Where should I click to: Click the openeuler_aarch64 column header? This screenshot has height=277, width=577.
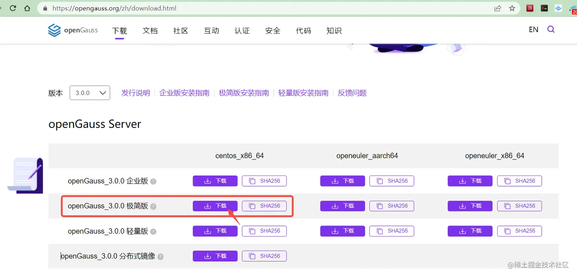pyautogui.click(x=367, y=156)
